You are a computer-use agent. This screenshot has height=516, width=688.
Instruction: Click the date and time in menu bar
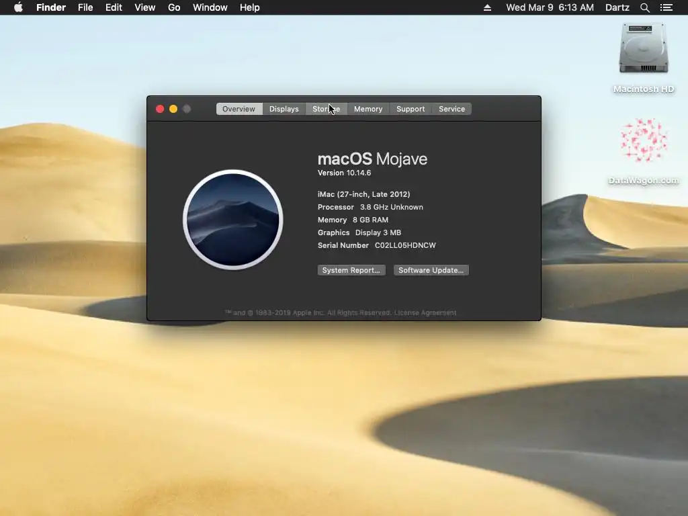(550, 7)
